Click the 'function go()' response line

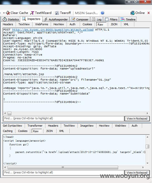19,145
